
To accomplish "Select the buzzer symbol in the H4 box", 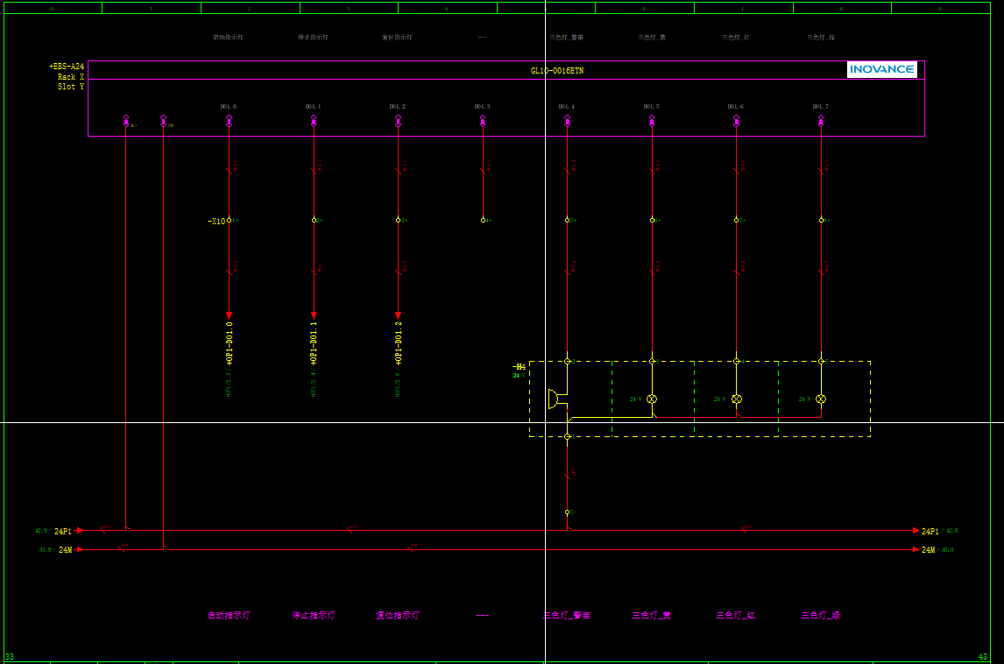I will coord(554,399).
